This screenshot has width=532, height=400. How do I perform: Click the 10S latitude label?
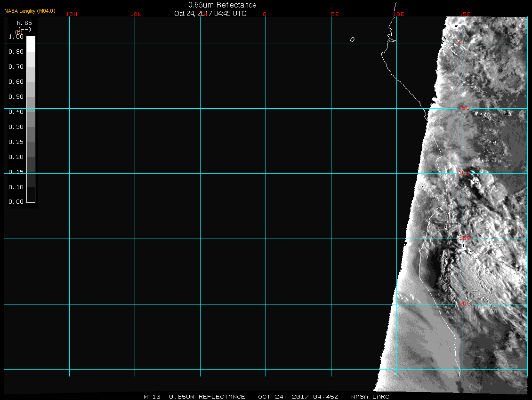(464, 173)
